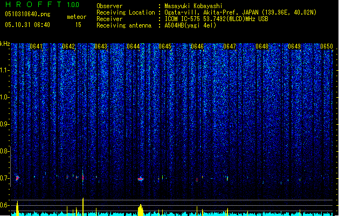Screen dimensions: 339x216
Task: Click the kHz axis unit label
Action: pyautogui.click(x=5, y=44)
